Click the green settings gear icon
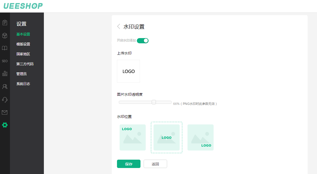The height and width of the screenshot is (174, 317). [5, 125]
